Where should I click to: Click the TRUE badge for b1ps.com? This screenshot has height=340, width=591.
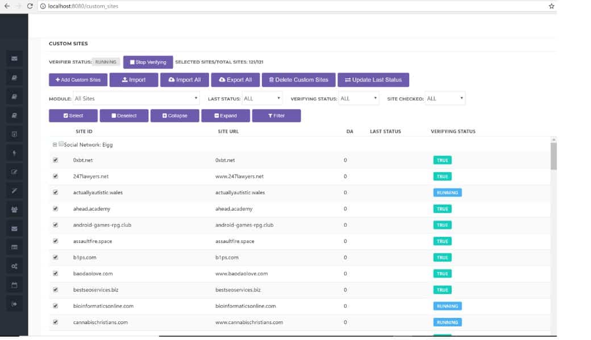click(443, 257)
